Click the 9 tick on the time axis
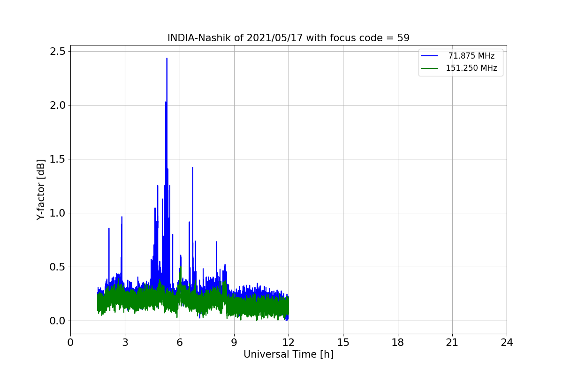Screen dimensions: 563x375 coord(234,343)
